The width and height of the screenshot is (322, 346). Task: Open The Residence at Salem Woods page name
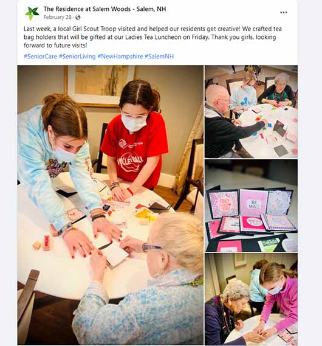click(x=104, y=9)
